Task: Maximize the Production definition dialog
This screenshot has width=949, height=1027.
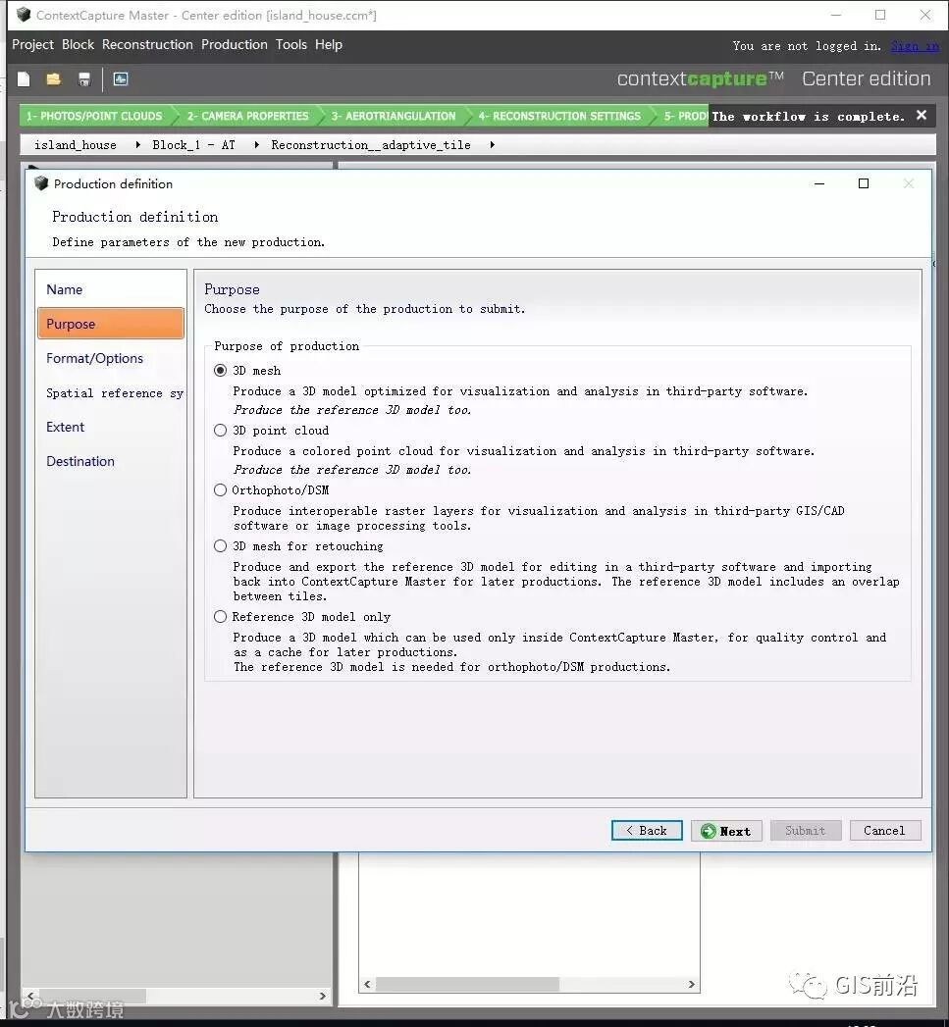Action: (864, 183)
